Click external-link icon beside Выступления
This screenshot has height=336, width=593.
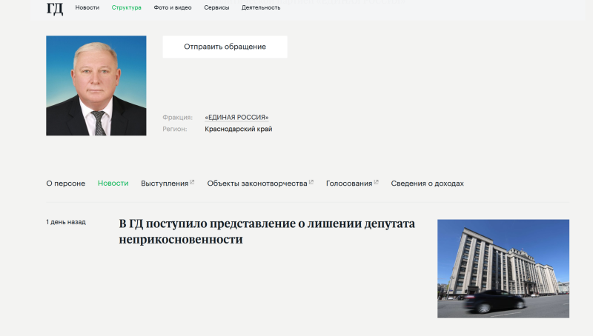point(192,182)
